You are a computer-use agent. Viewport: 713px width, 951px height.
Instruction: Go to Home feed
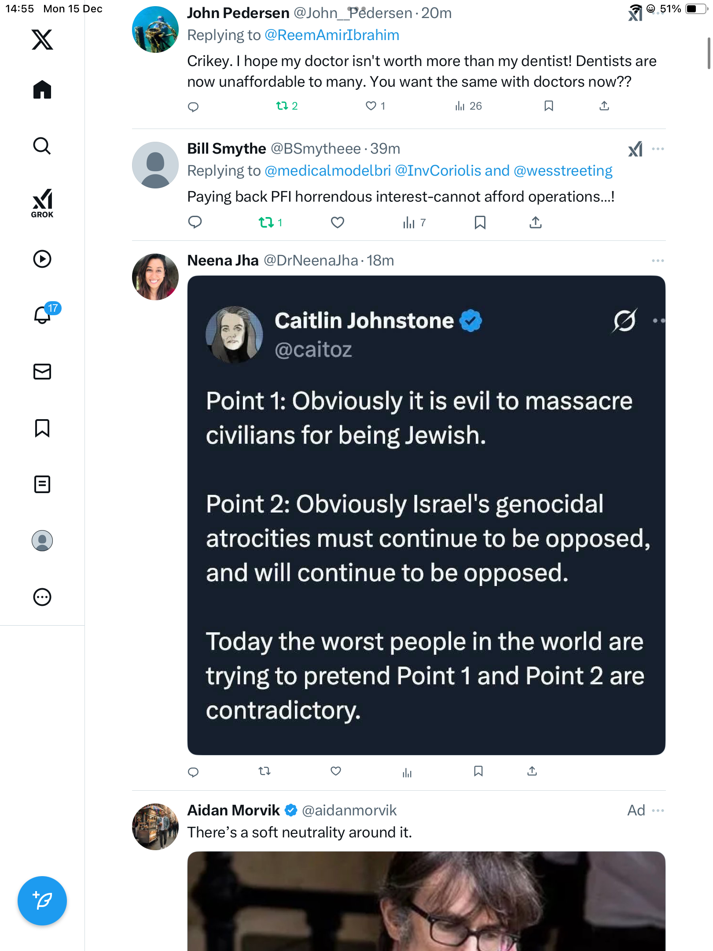(42, 90)
